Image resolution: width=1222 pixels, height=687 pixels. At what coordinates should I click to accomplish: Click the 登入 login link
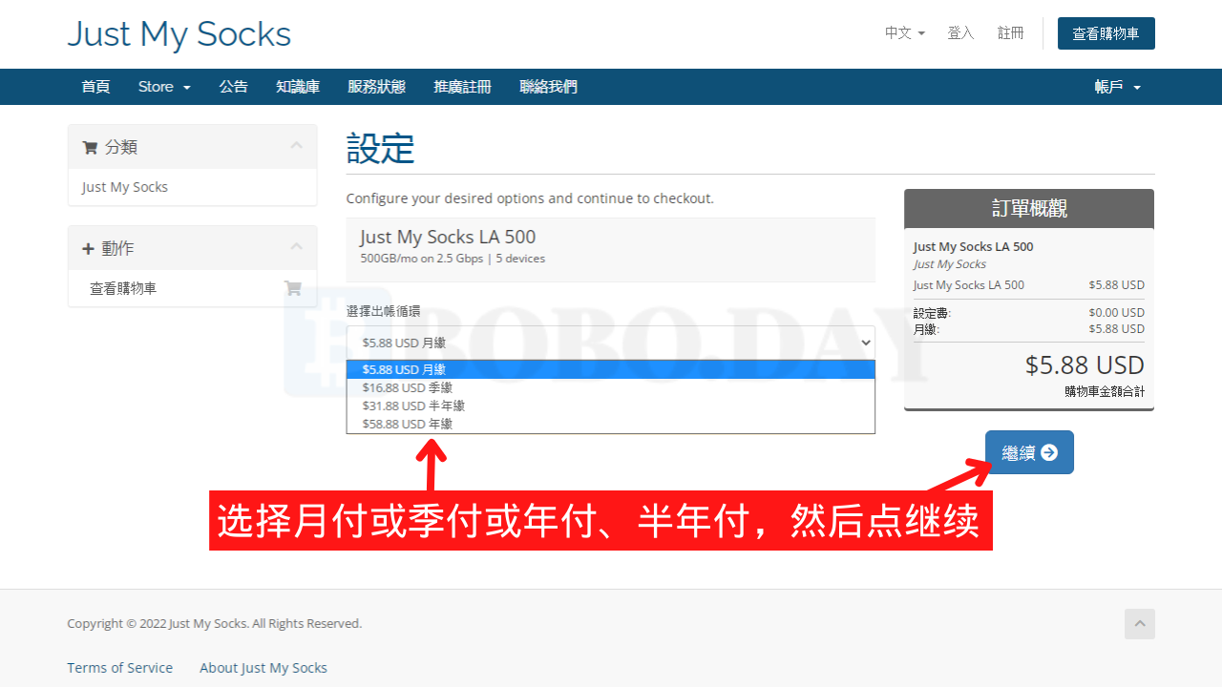point(960,32)
